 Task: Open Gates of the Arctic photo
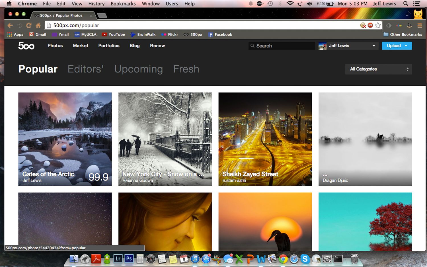click(x=65, y=139)
